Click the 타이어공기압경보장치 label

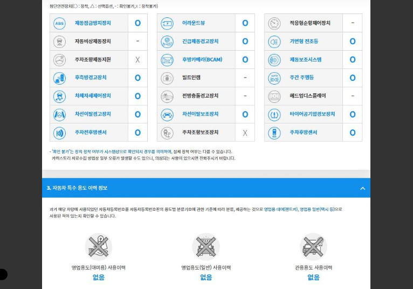coord(312,114)
